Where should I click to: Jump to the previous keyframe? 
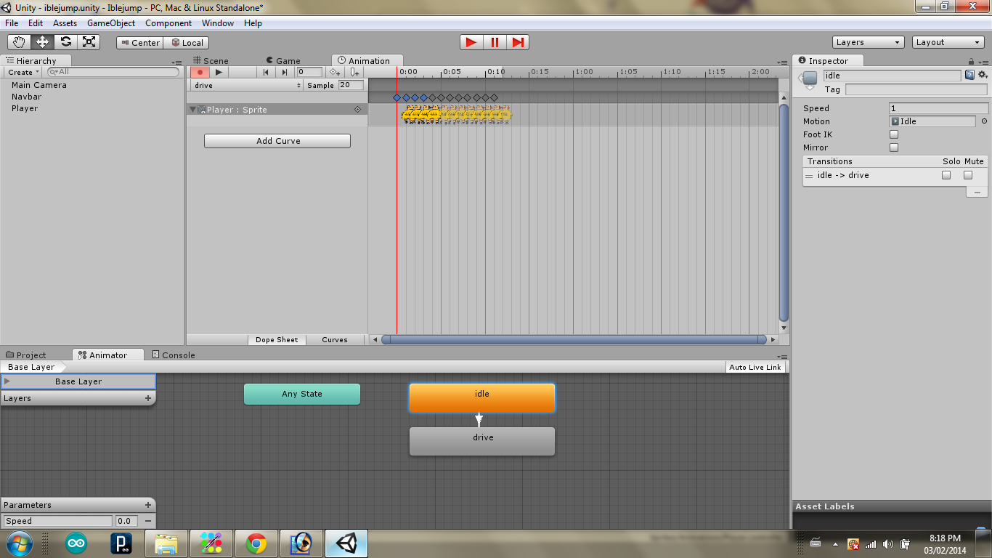tap(267, 72)
